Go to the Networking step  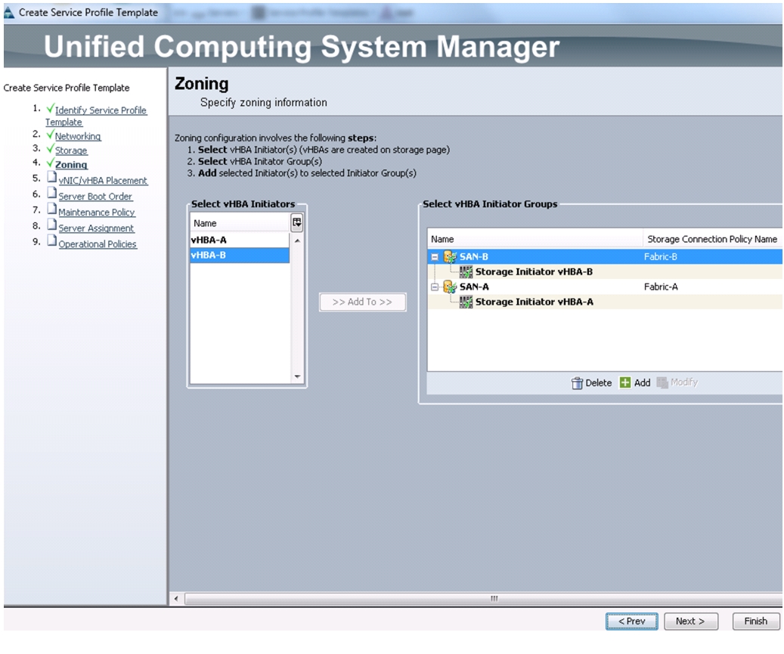(x=78, y=137)
